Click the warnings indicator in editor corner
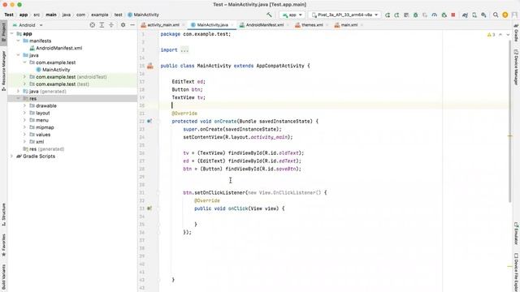The image size is (520, 292). pos(491,34)
